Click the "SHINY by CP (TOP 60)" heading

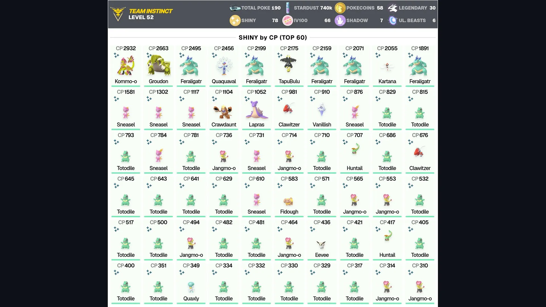tap(273, 38)
